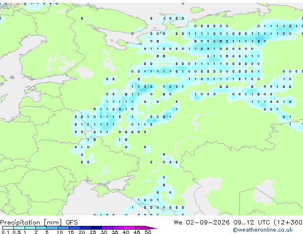
Task: Click the '0.5' legend scale label
Action: [16, 232]
